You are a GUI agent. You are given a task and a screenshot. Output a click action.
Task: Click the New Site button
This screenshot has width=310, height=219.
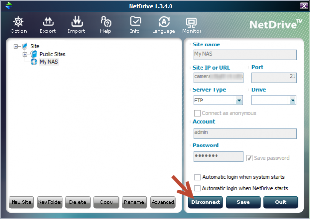pos(21,202)
